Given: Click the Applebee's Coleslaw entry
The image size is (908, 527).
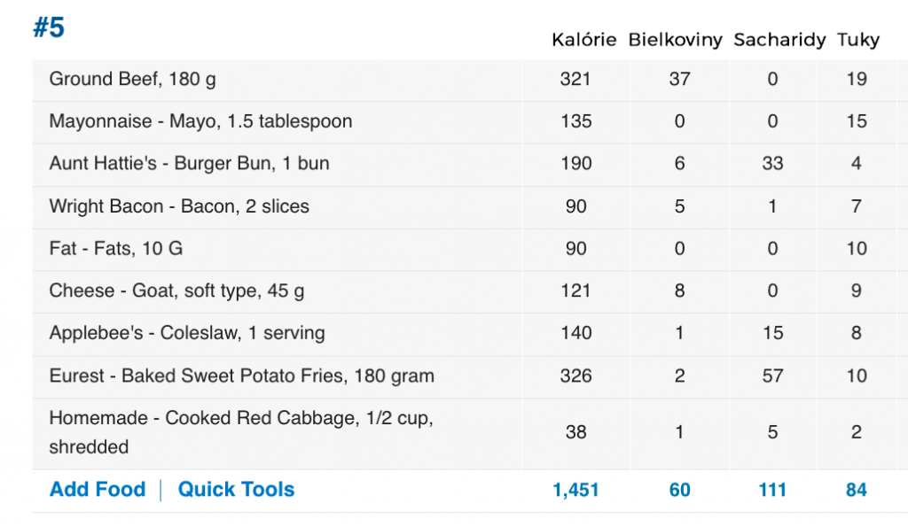Looking at the screenshot, I should click(187, 333).
